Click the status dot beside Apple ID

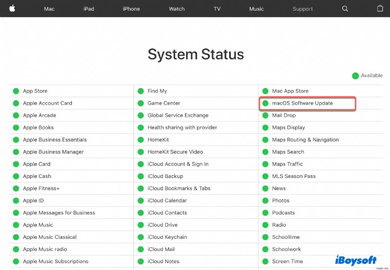pos(16,200)
